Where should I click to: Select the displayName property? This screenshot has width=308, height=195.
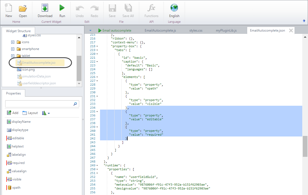(x=19, y=122)
